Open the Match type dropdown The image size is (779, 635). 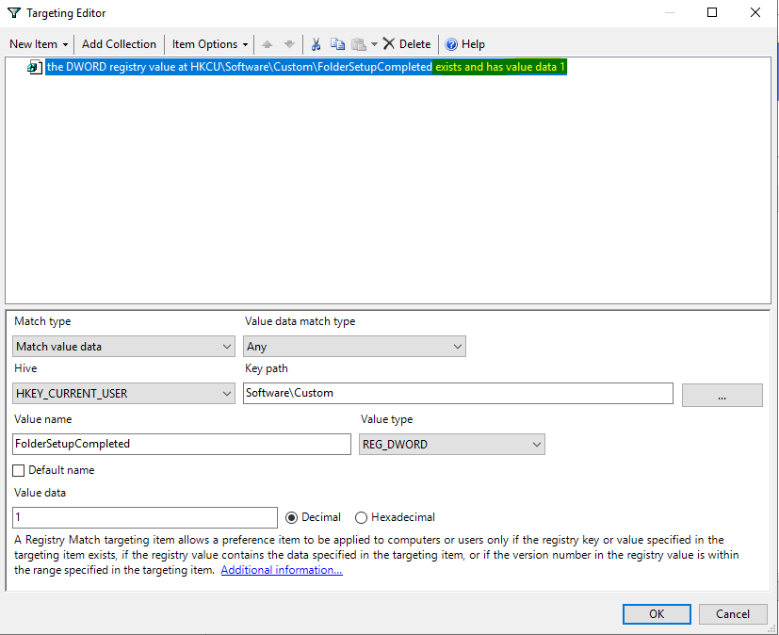(x=123, y=347)
